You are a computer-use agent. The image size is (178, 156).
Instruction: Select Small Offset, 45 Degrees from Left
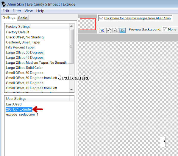click(32, 88)
